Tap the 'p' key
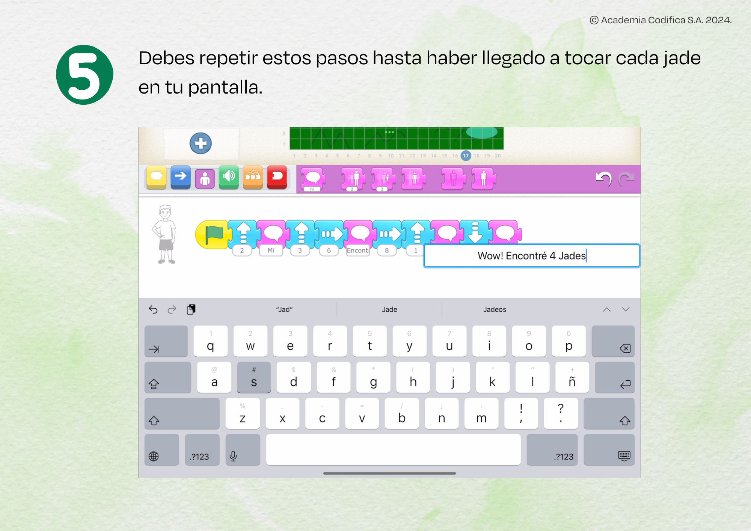 pos(569,341)
